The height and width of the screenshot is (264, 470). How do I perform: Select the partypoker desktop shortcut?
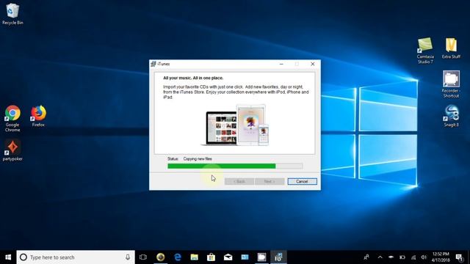12,150
